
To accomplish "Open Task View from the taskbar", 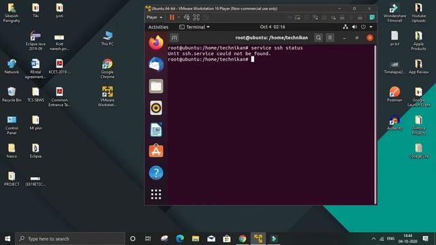I will click(148, 239).
